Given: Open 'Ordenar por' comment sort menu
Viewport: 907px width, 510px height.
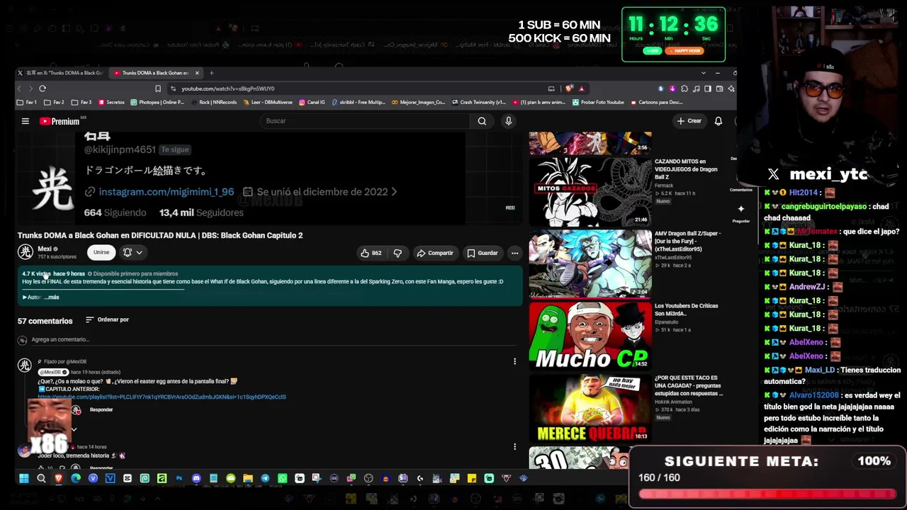Looking at the screenshot, I should [x=107, y=319].
